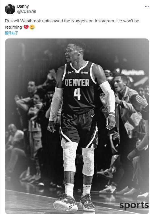The image size is (153, 214).
Task: Open the @CDan7el handle link
Action: pos(27,11)
